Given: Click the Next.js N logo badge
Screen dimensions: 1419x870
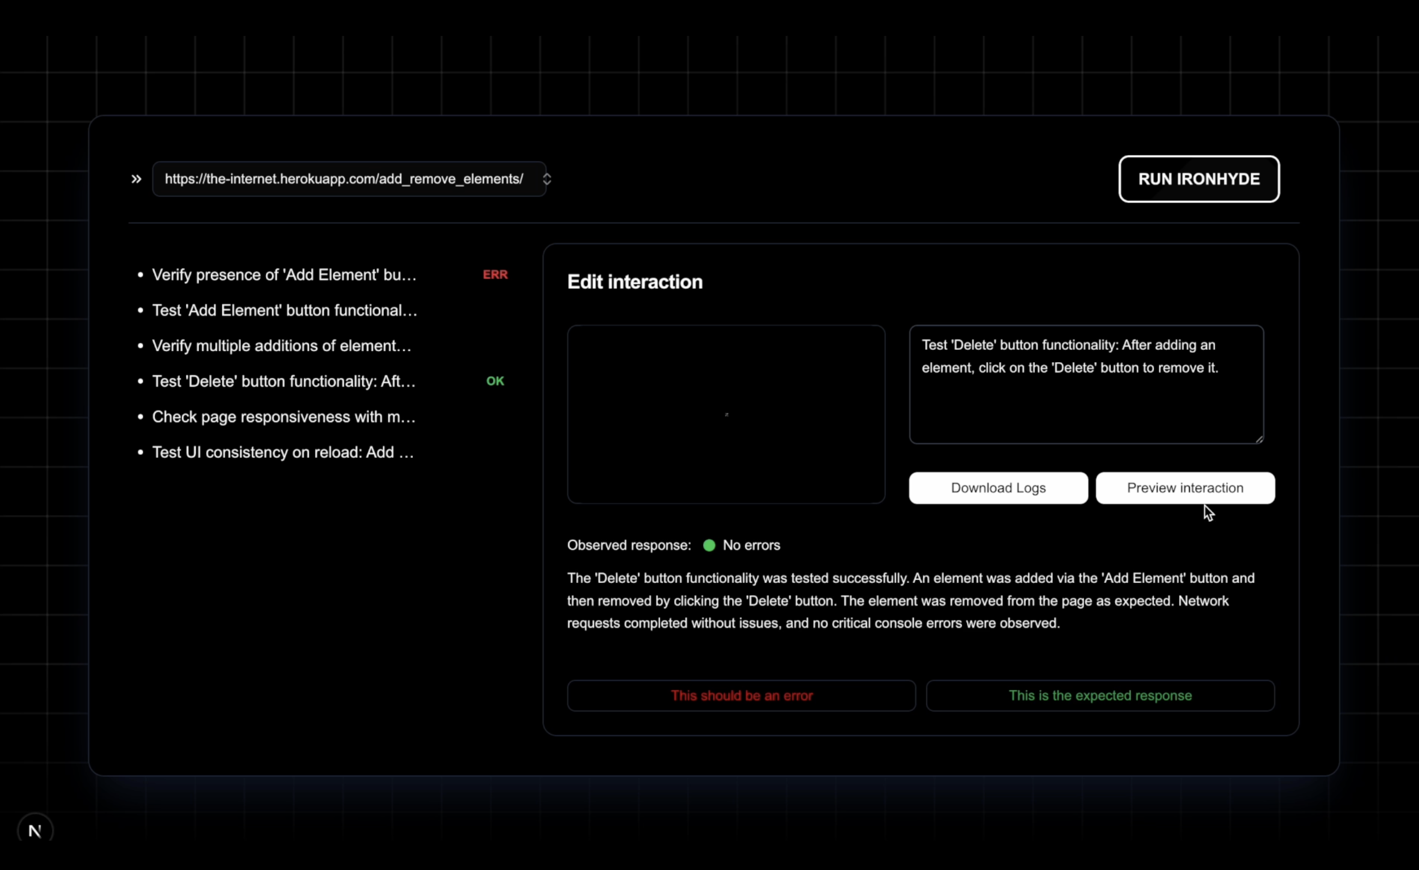Looking at the screenshot, I should click(x=35, y=830).
